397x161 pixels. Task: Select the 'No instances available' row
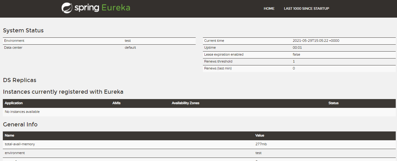pyautogui.click(x=199, y=112)
